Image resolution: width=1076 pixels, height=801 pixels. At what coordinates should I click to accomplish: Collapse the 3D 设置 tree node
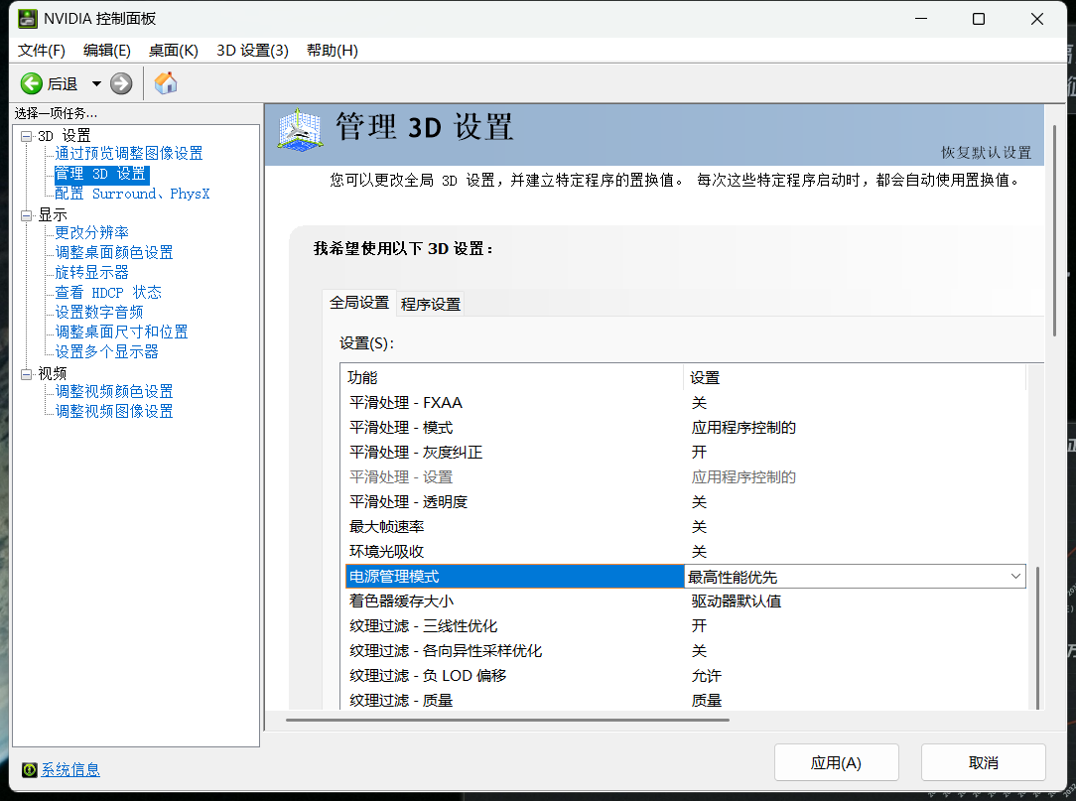[26, 136]
